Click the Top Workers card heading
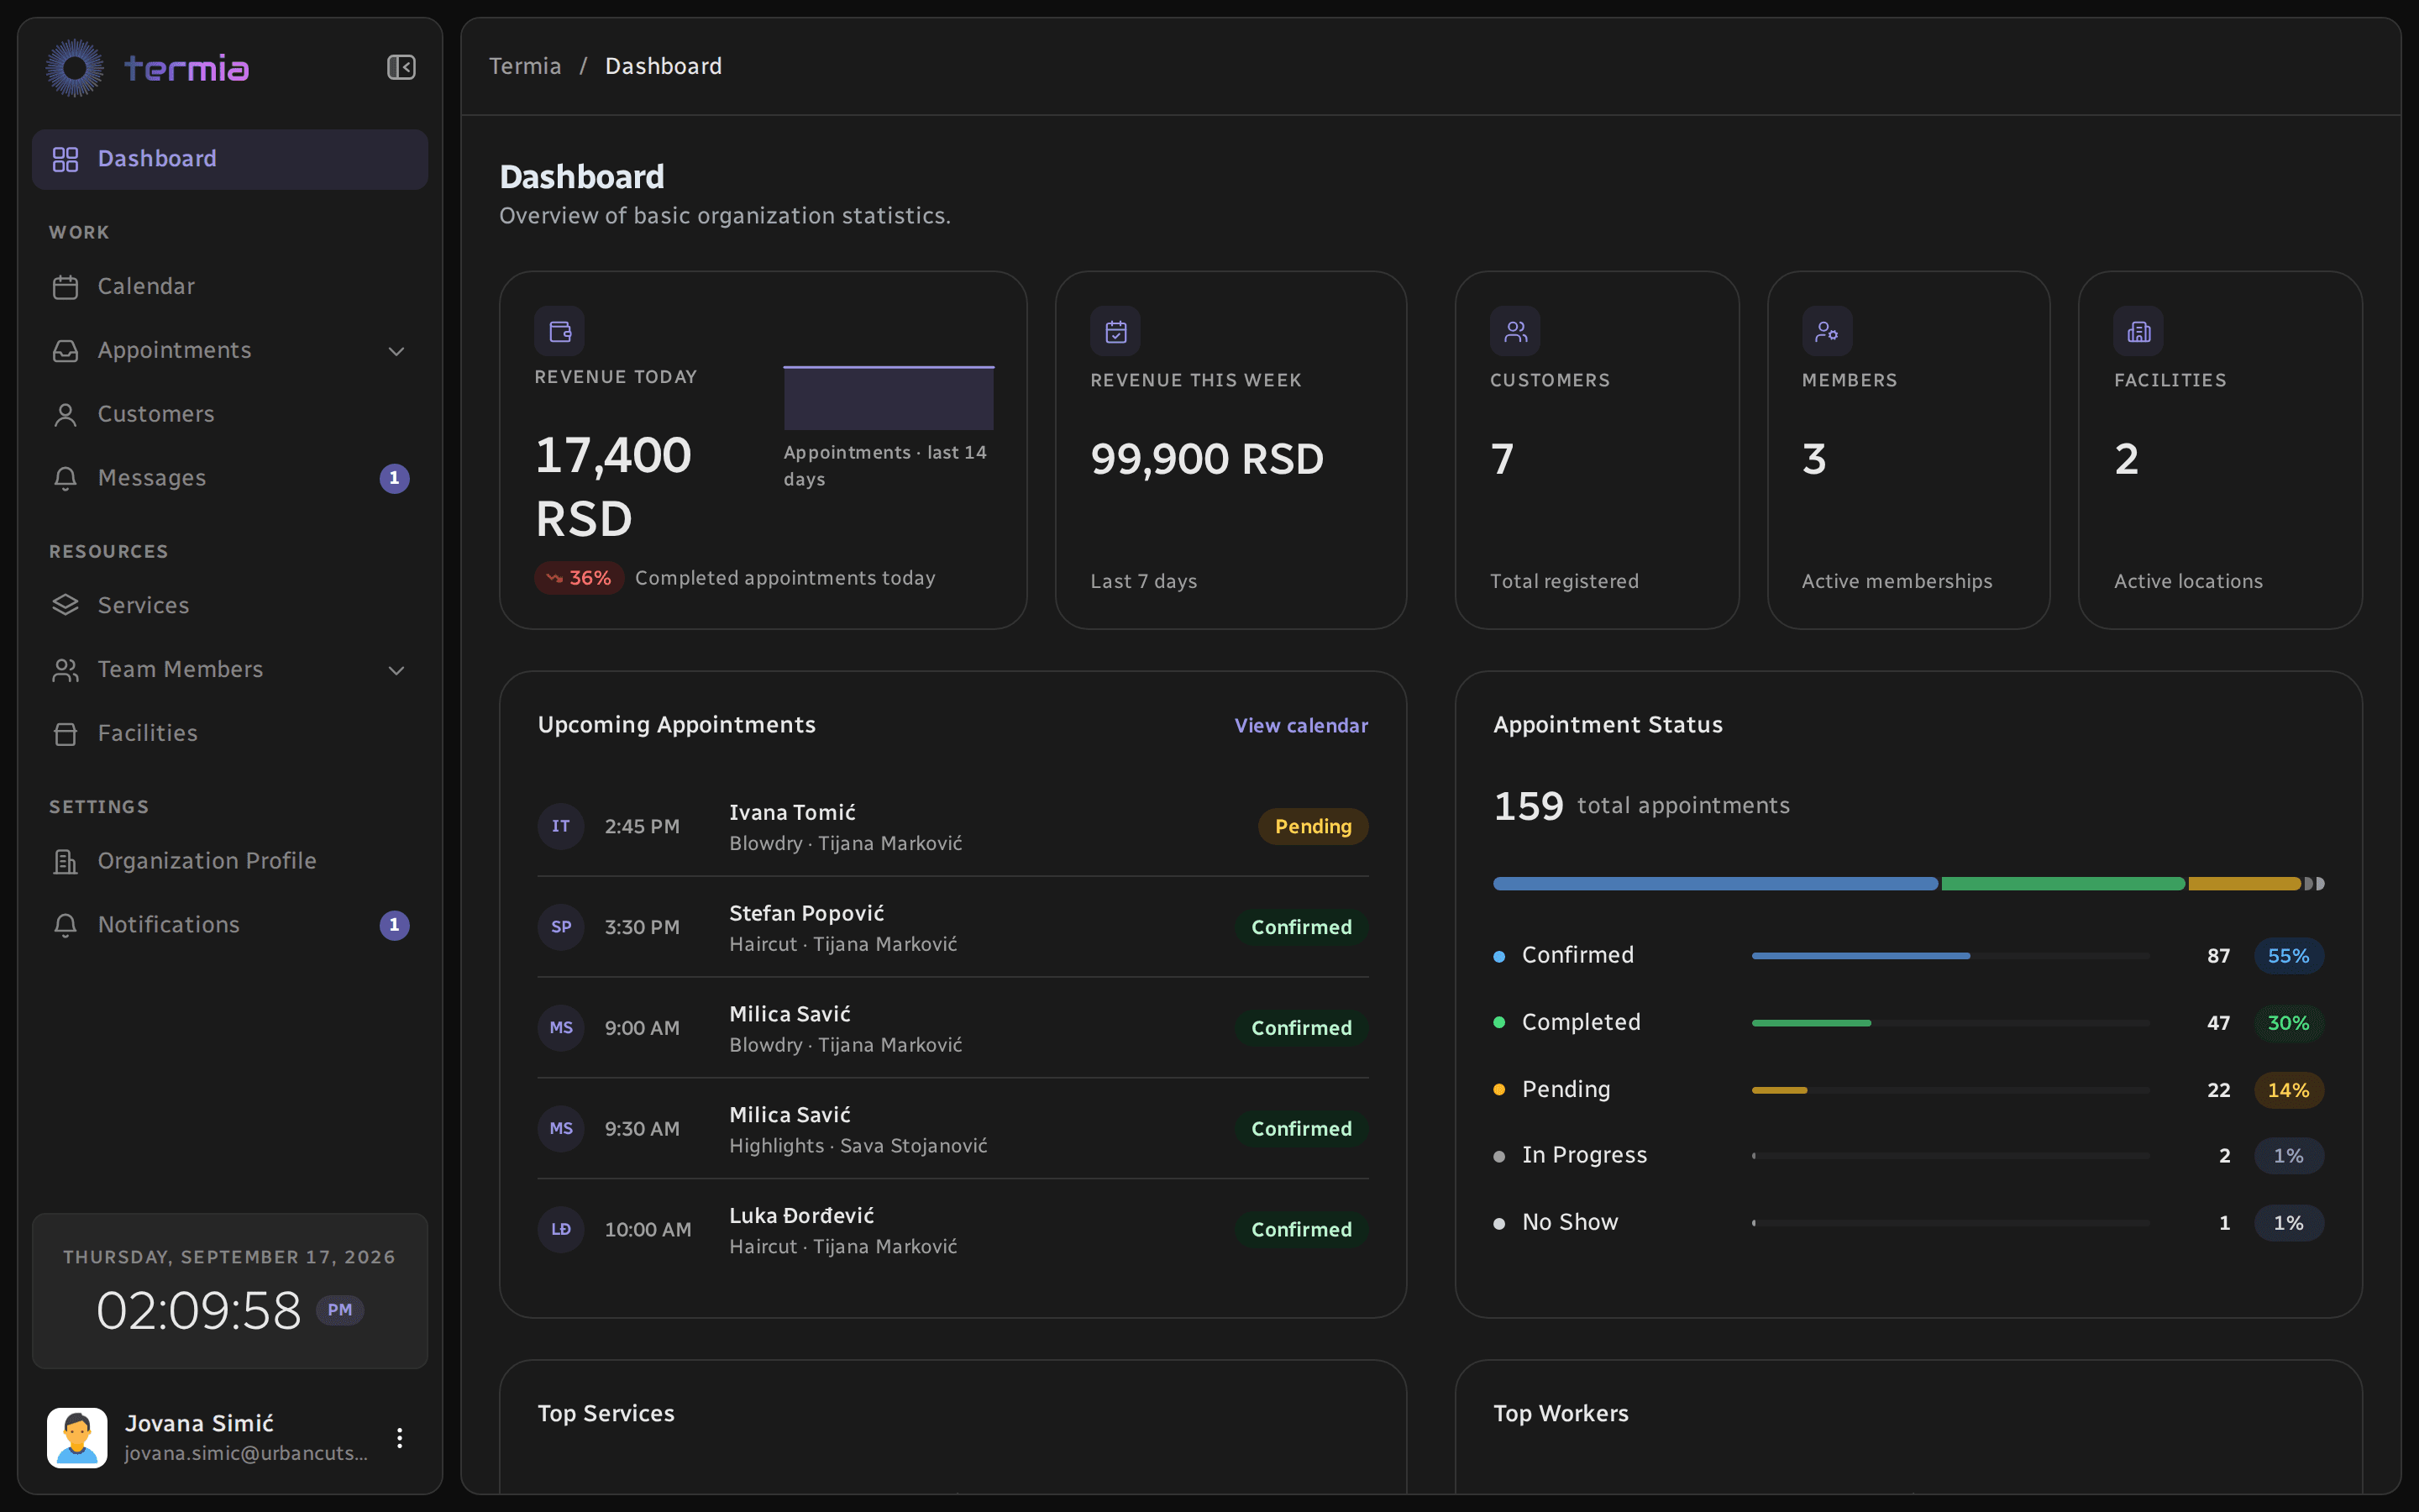Image resolution: width=2419 pixels, height=1512 pixels. [1561, 1413]
